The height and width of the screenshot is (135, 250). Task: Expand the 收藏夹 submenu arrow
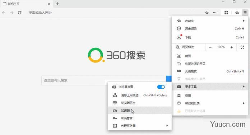coord(244,21)
